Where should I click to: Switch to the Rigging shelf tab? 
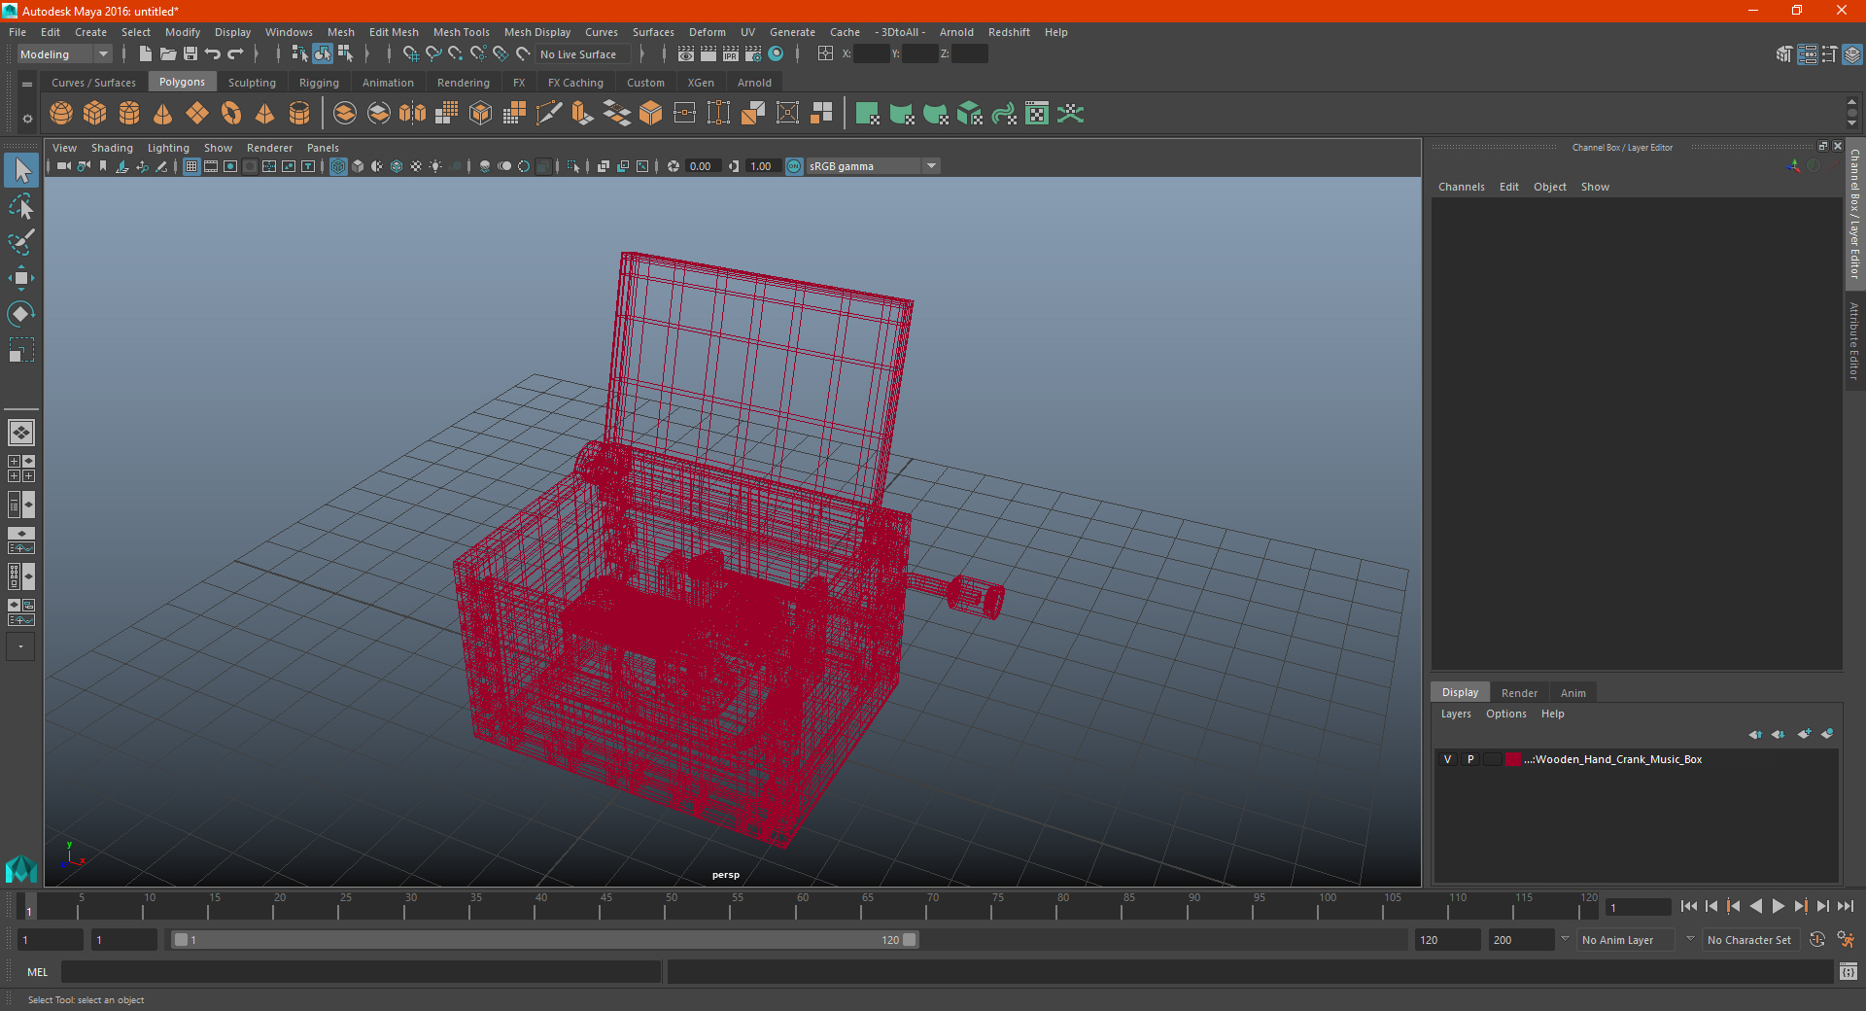(319, 83)
